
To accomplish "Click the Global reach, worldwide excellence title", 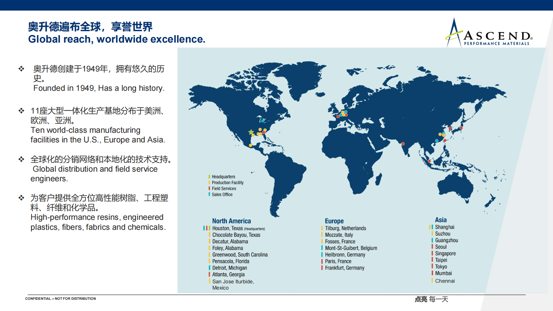I will click(116, 39).
